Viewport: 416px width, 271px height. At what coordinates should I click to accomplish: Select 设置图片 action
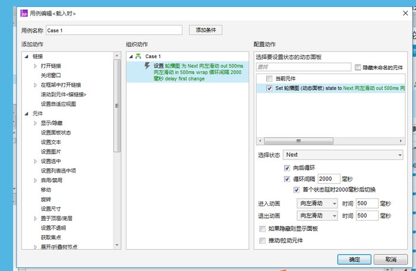(51, 152)
